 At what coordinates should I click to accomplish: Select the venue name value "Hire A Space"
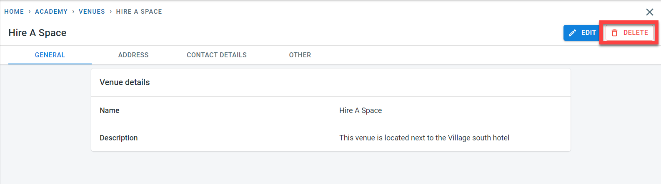(x=361, y=110)
